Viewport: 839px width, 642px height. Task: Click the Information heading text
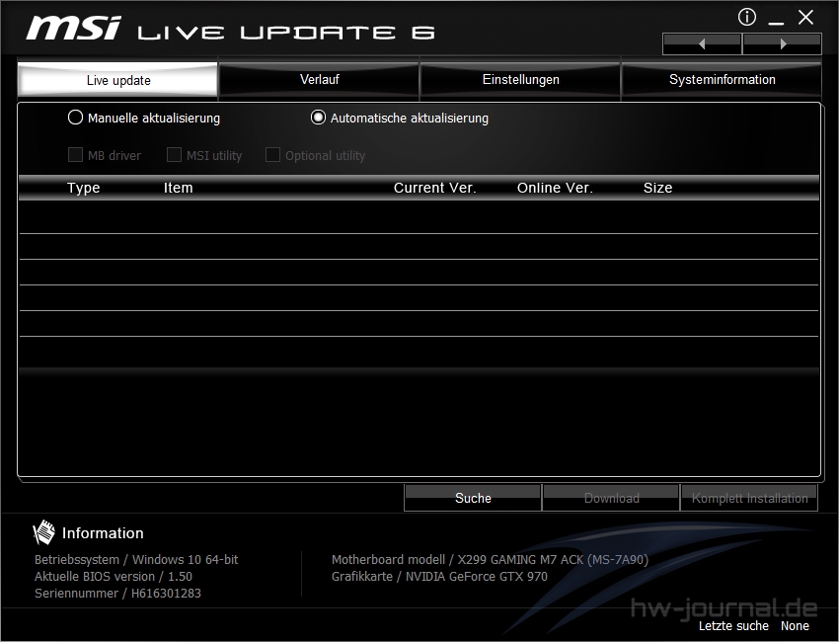103,532
